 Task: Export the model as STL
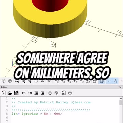click(x=64, y=93)
